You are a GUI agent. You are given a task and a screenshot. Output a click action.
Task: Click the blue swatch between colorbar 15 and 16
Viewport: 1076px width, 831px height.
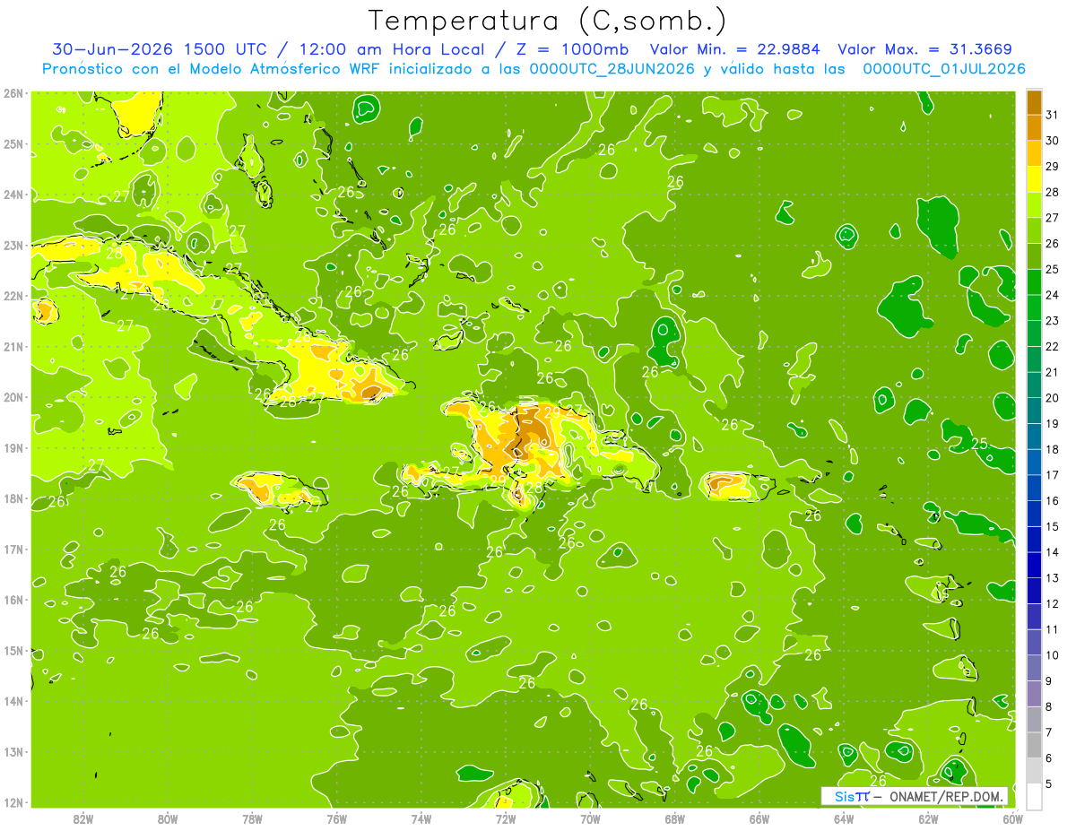click(x=1034, y=514)
